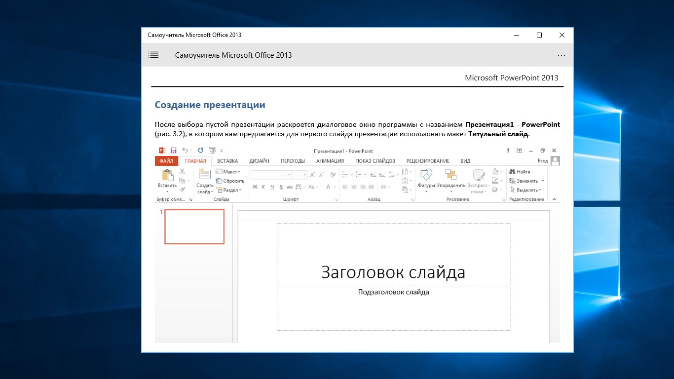
Task: Click the start slideshow icon in quick access
Action: click(213, 151)
